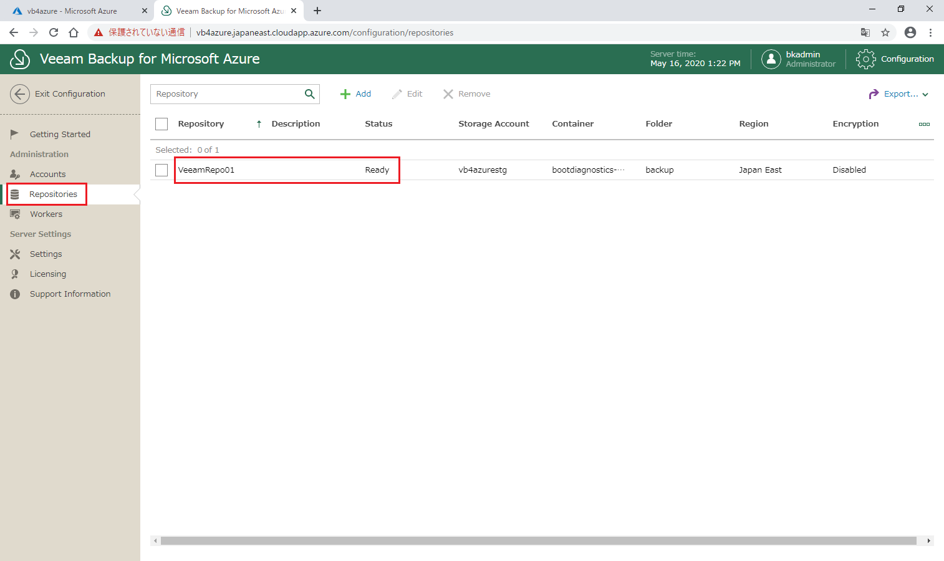The image size is (944, 561).
Task: Click the vb4azurestg storage account cell
Action: pos(482,170)
